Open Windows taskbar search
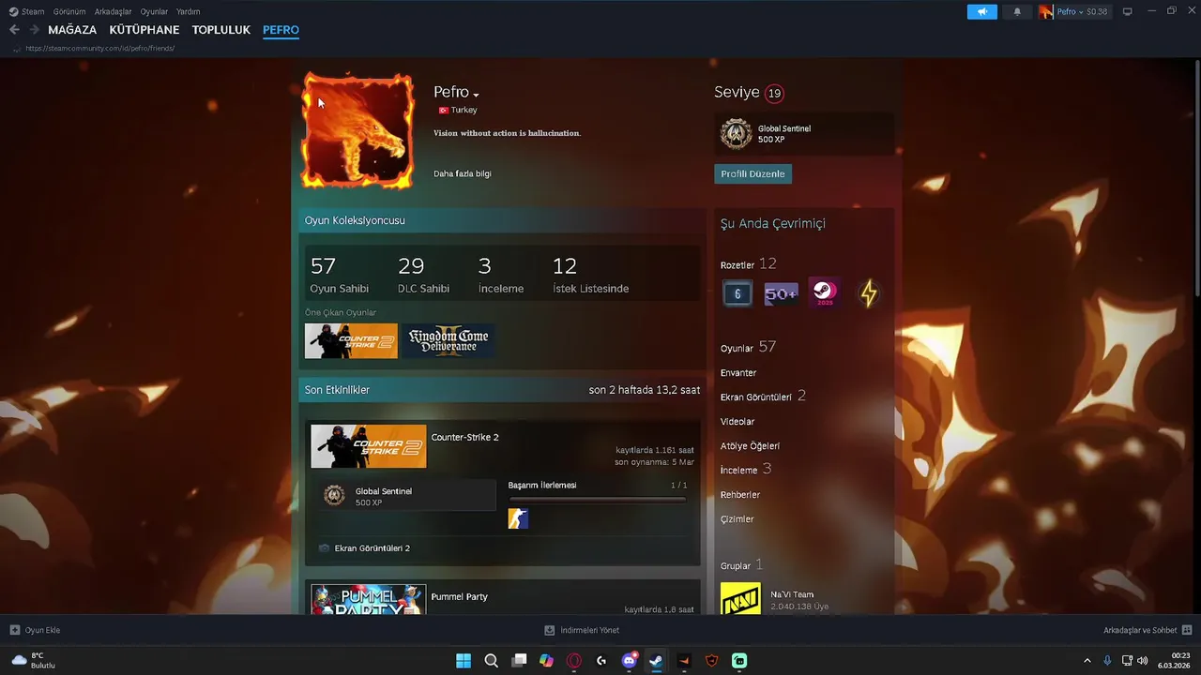The height and width of the screenshot is (675, 1201). 491,661
